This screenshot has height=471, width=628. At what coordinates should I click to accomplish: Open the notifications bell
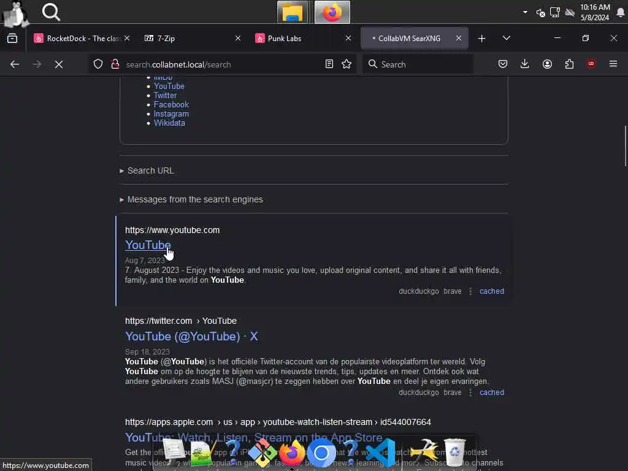coord(621,12)
